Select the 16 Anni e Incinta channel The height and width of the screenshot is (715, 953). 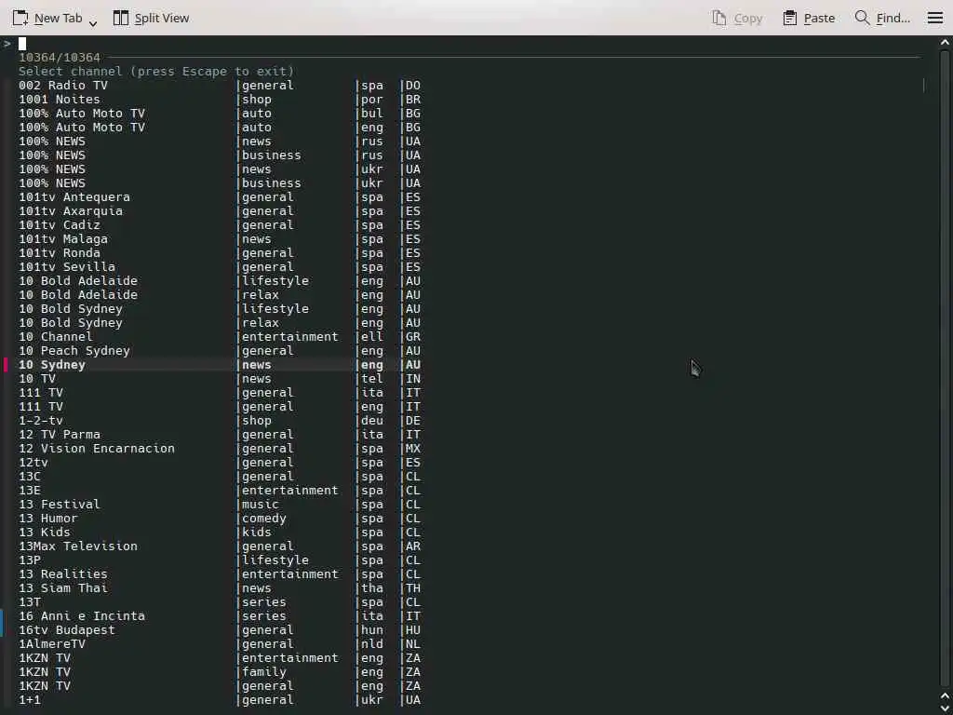click(220, 616)
